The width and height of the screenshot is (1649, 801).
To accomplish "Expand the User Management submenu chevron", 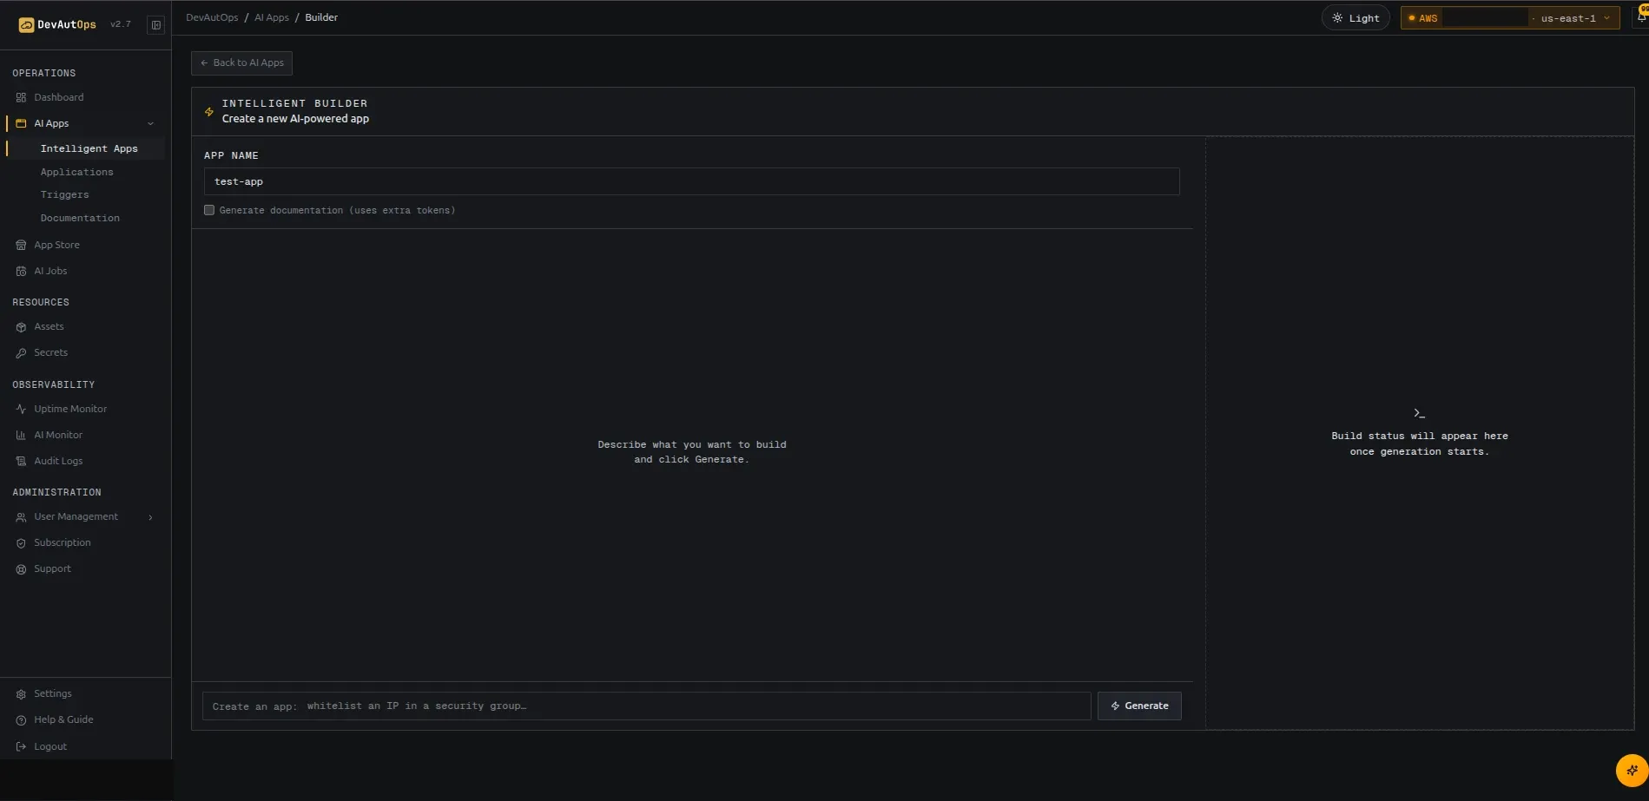I will [150, 518].
